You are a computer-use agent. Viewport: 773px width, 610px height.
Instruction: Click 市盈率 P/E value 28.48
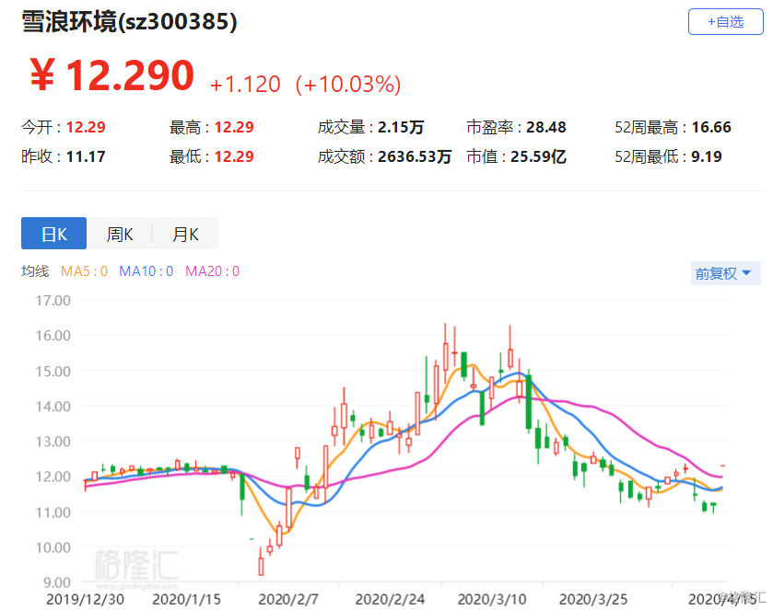pyautogui.click(x=546, y=127)
